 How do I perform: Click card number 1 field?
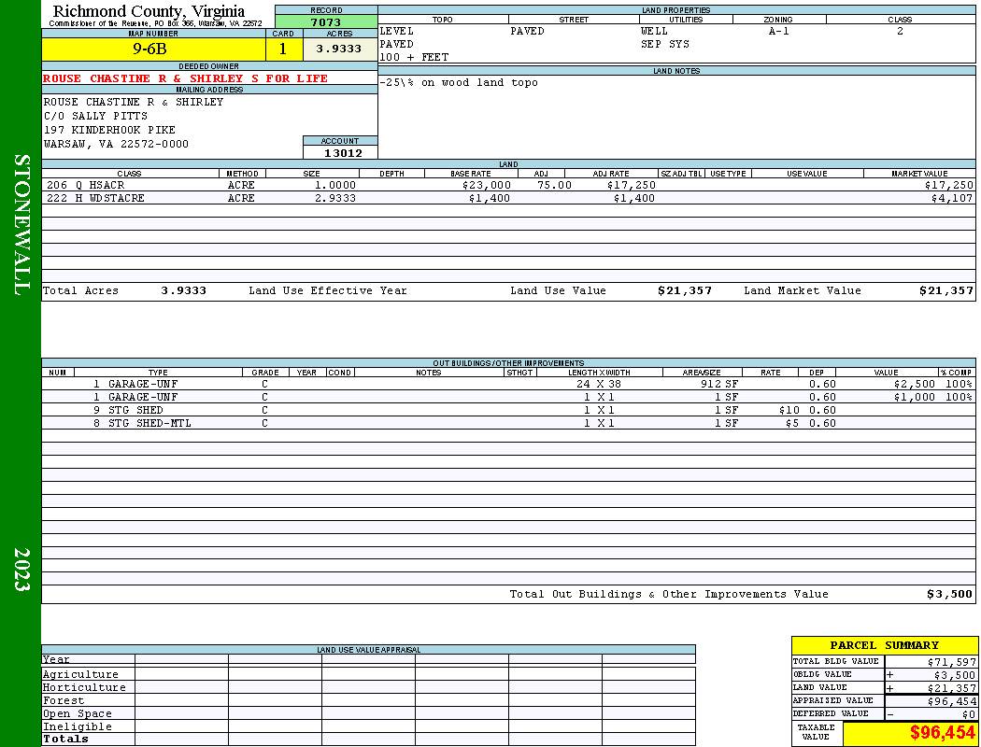283,49
